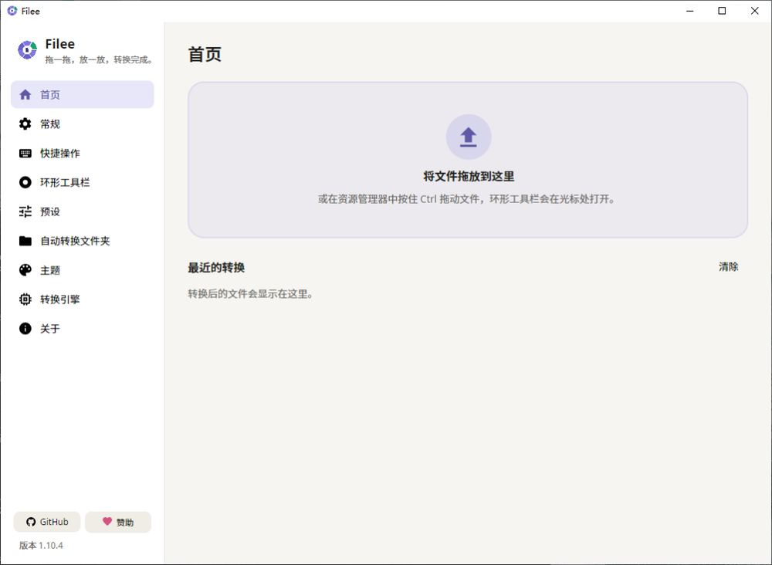Click the info icon beside 关于
The width and height of the screenshot is (772, 565).
point(25,329)
